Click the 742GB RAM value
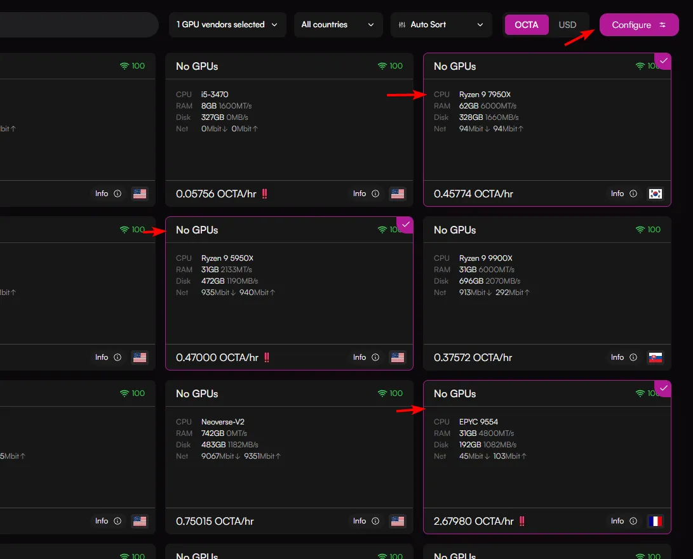This screenshot has width=693, height=559. (x=213, y=433)
